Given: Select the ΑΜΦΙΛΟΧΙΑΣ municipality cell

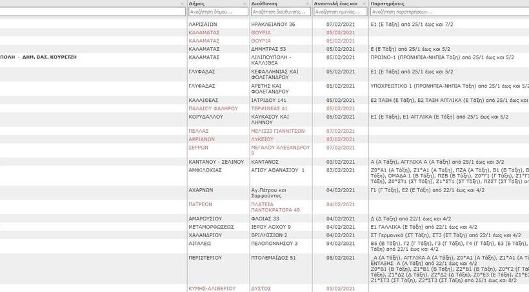Looking at the screenshot, I should pyautogui.click(x=207, y=170).
